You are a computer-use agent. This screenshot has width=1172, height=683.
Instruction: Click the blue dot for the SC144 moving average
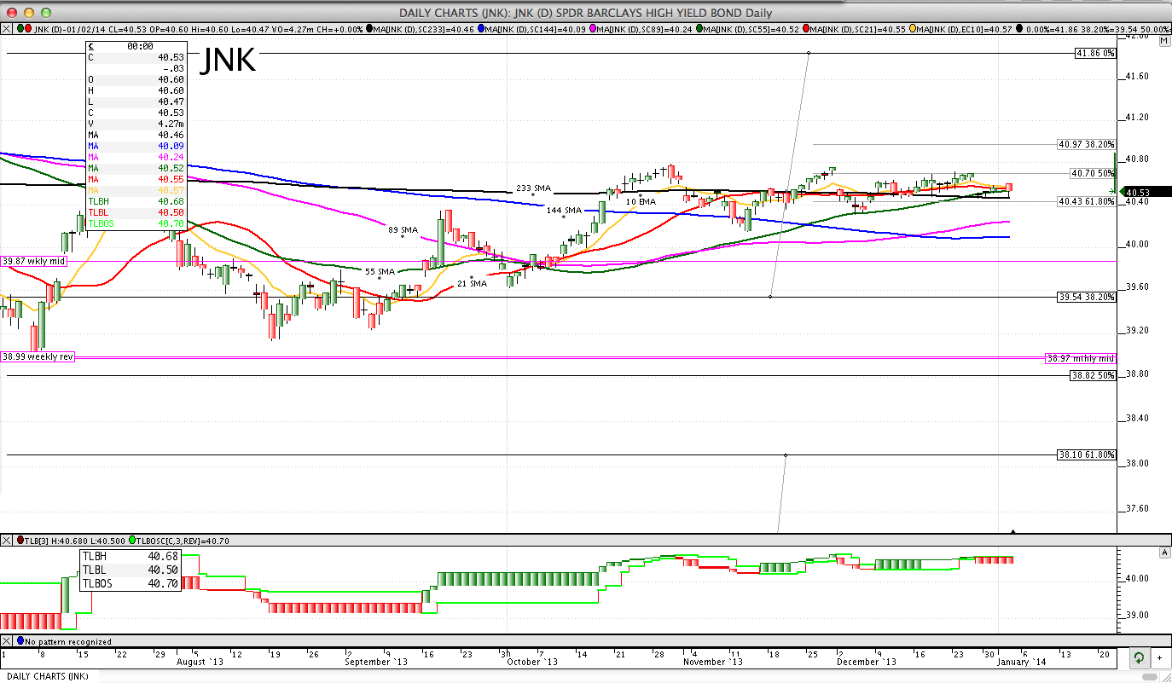pyautogui.click(x=482, y=28)
